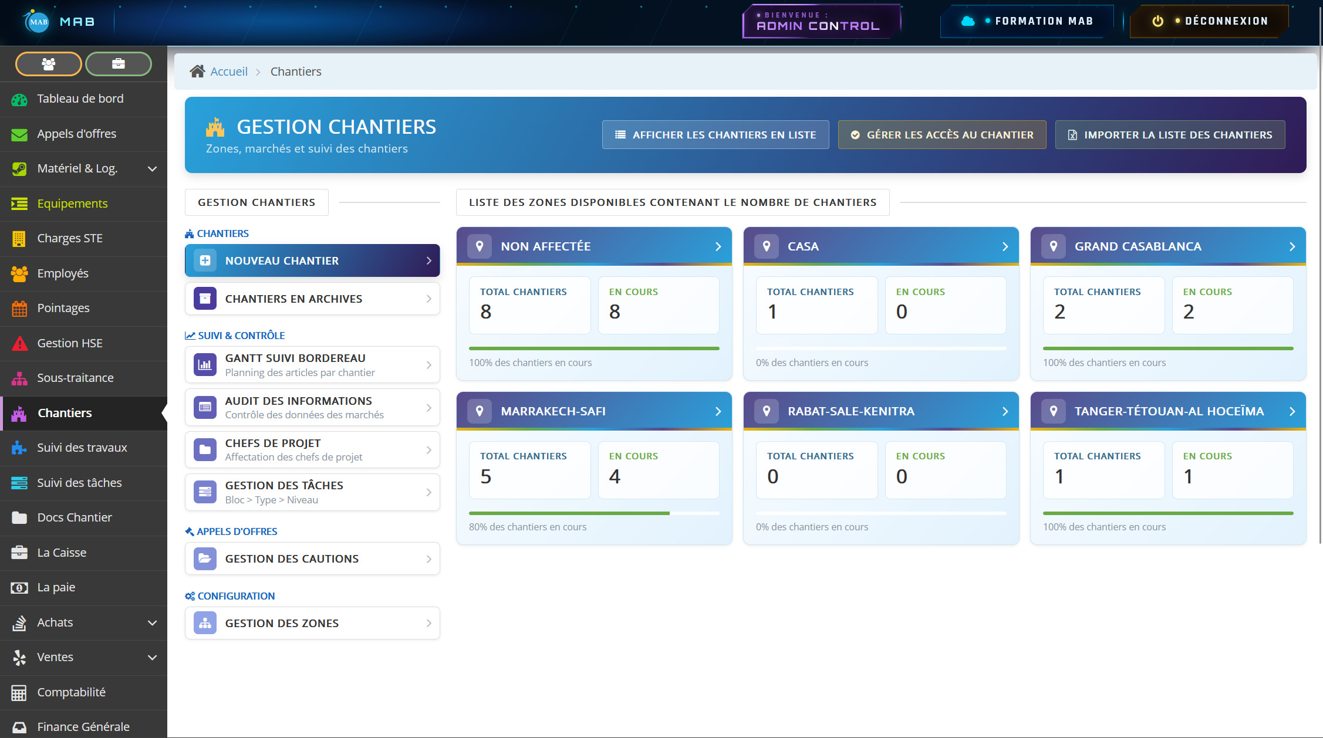Click Afficher les chantiers en liste button
Viewport: 1323px width, 738px height.
pos(716,135)
